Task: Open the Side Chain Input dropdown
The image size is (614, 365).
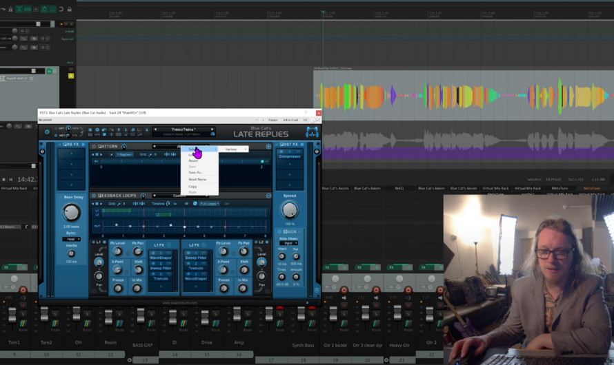Action: tap(288, 243)
